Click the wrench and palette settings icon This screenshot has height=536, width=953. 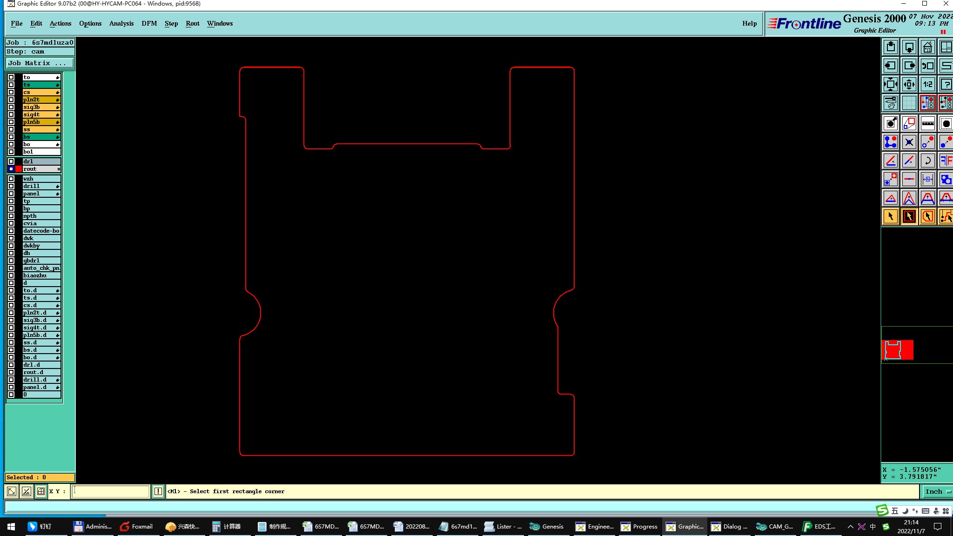pyautogui.click(x=890, y=103)
